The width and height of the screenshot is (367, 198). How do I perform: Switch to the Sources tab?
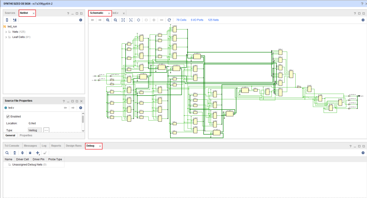pyautogui.click(x=10, y=13)
